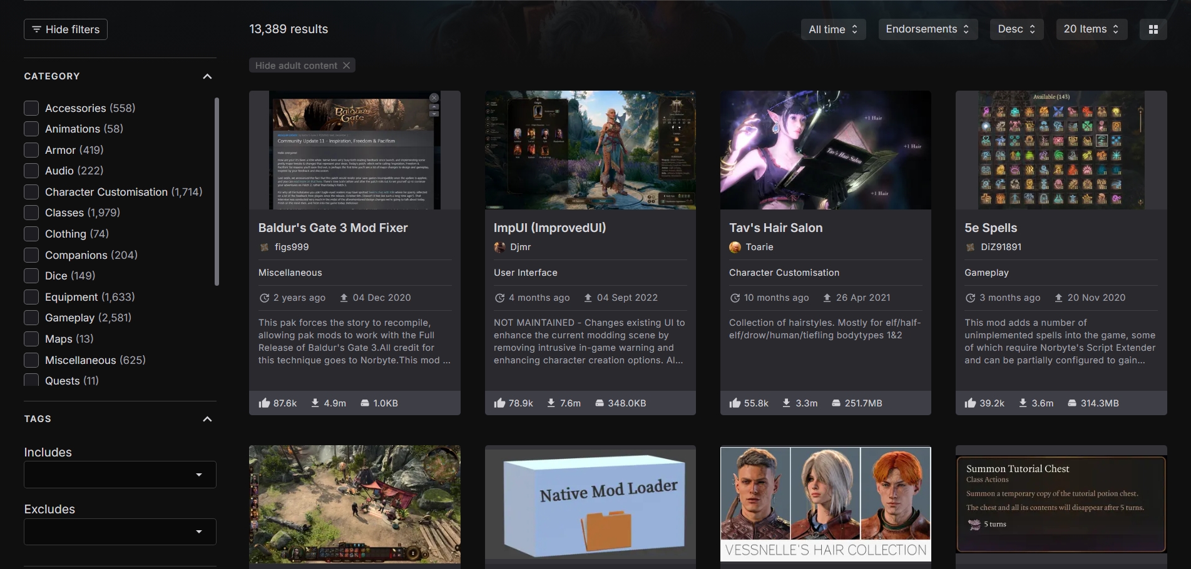
Task: Open the All time period dropdown
Action: click(x=832, y=29)
